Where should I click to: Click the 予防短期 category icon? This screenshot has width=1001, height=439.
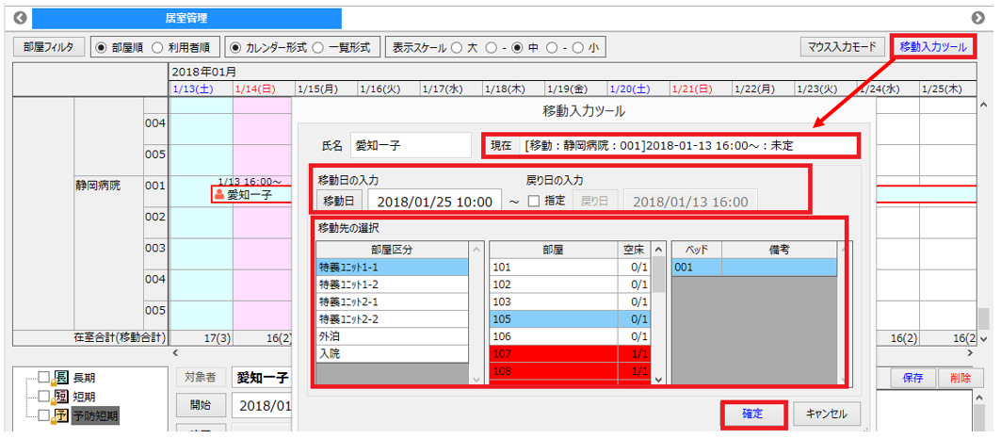pyautogui.click(x=62, y=416)
